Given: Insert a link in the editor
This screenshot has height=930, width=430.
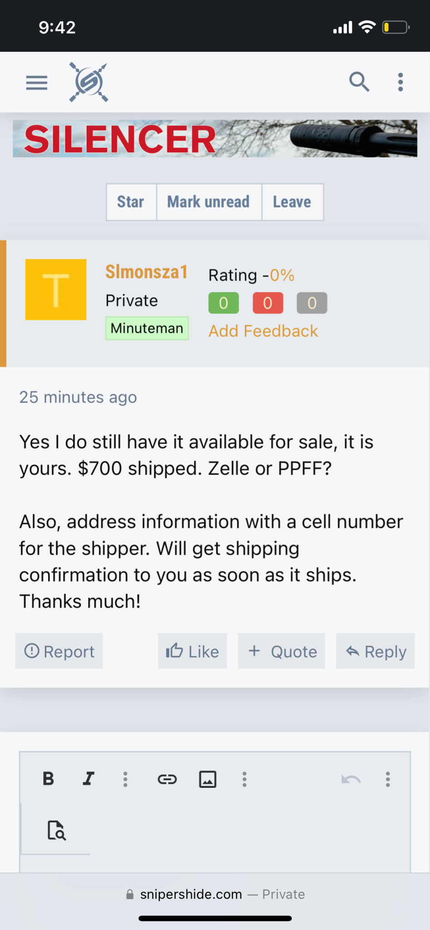Looking at the screenshot, I should coord(167,779).
